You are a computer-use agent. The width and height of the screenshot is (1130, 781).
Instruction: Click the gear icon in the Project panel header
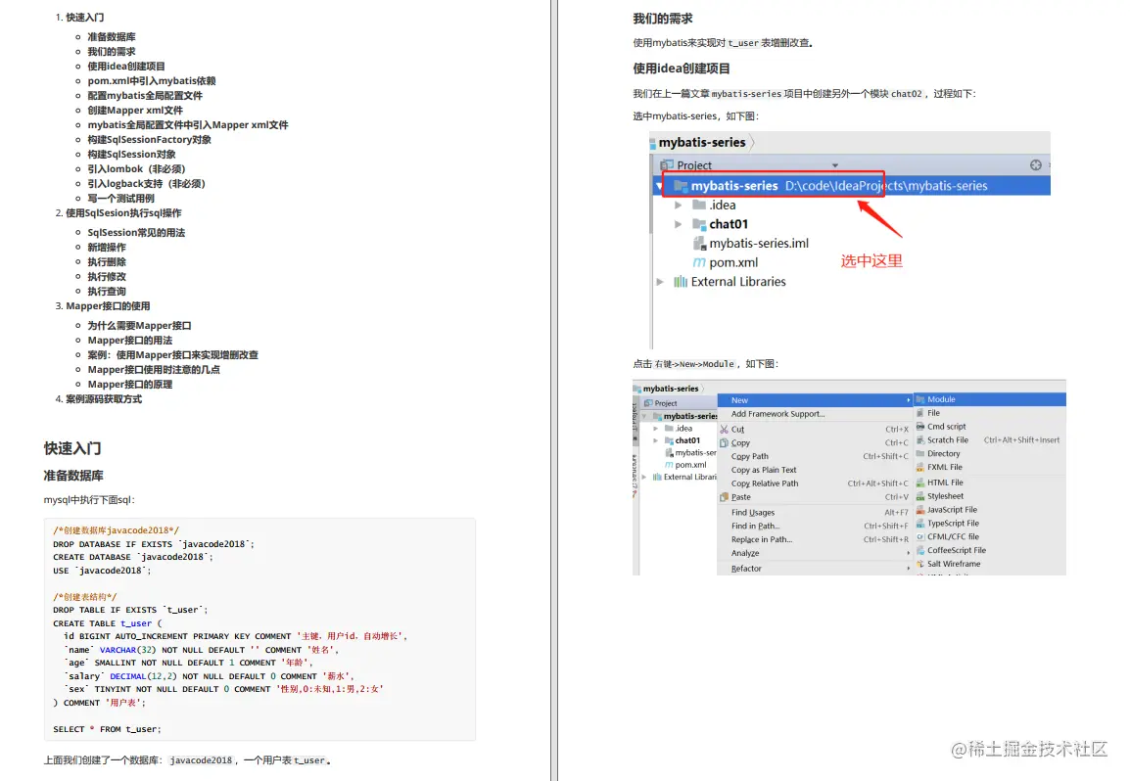pos(1036,165)
